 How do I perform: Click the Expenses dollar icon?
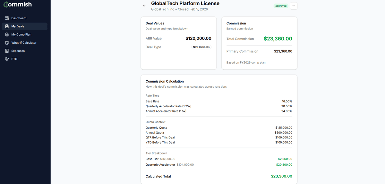click(7, 51)
